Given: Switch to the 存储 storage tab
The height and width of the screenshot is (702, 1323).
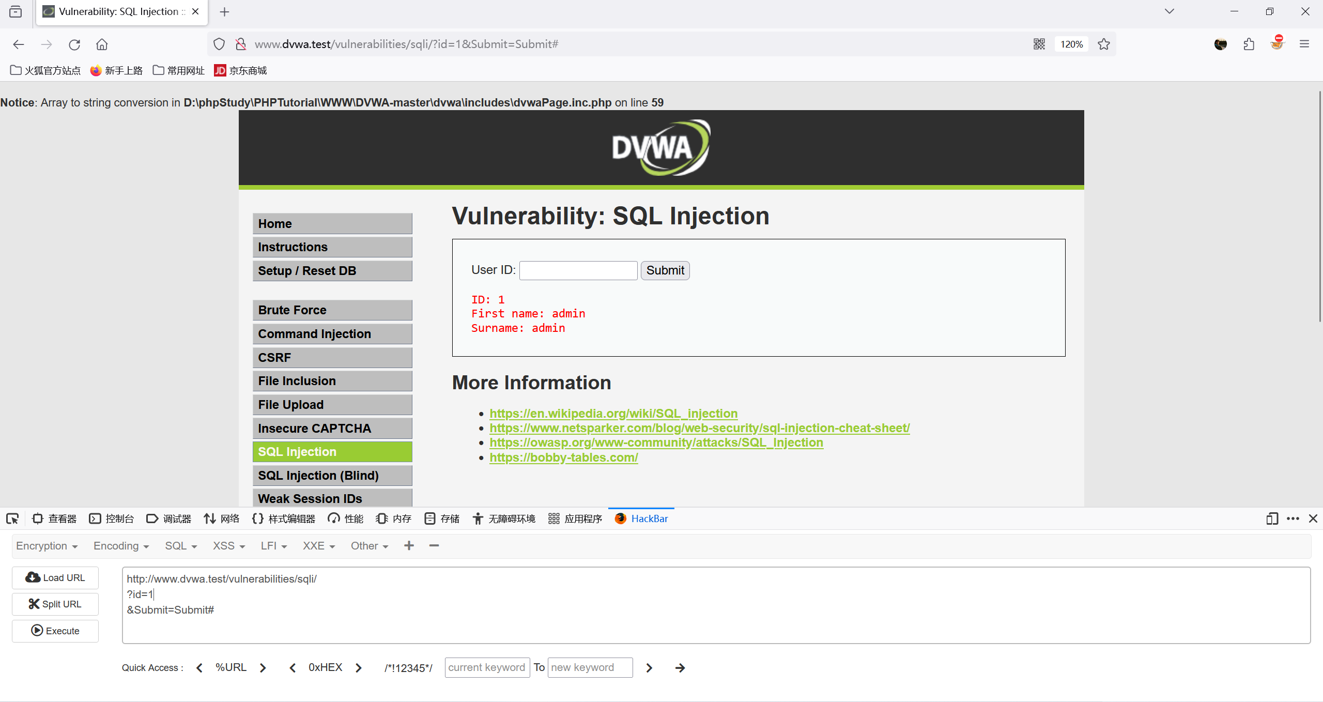Looking at the screenshot, I should [442, 518].
